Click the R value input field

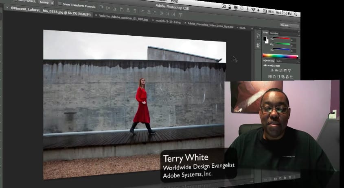pyautogui.click(x=294, y=40)
